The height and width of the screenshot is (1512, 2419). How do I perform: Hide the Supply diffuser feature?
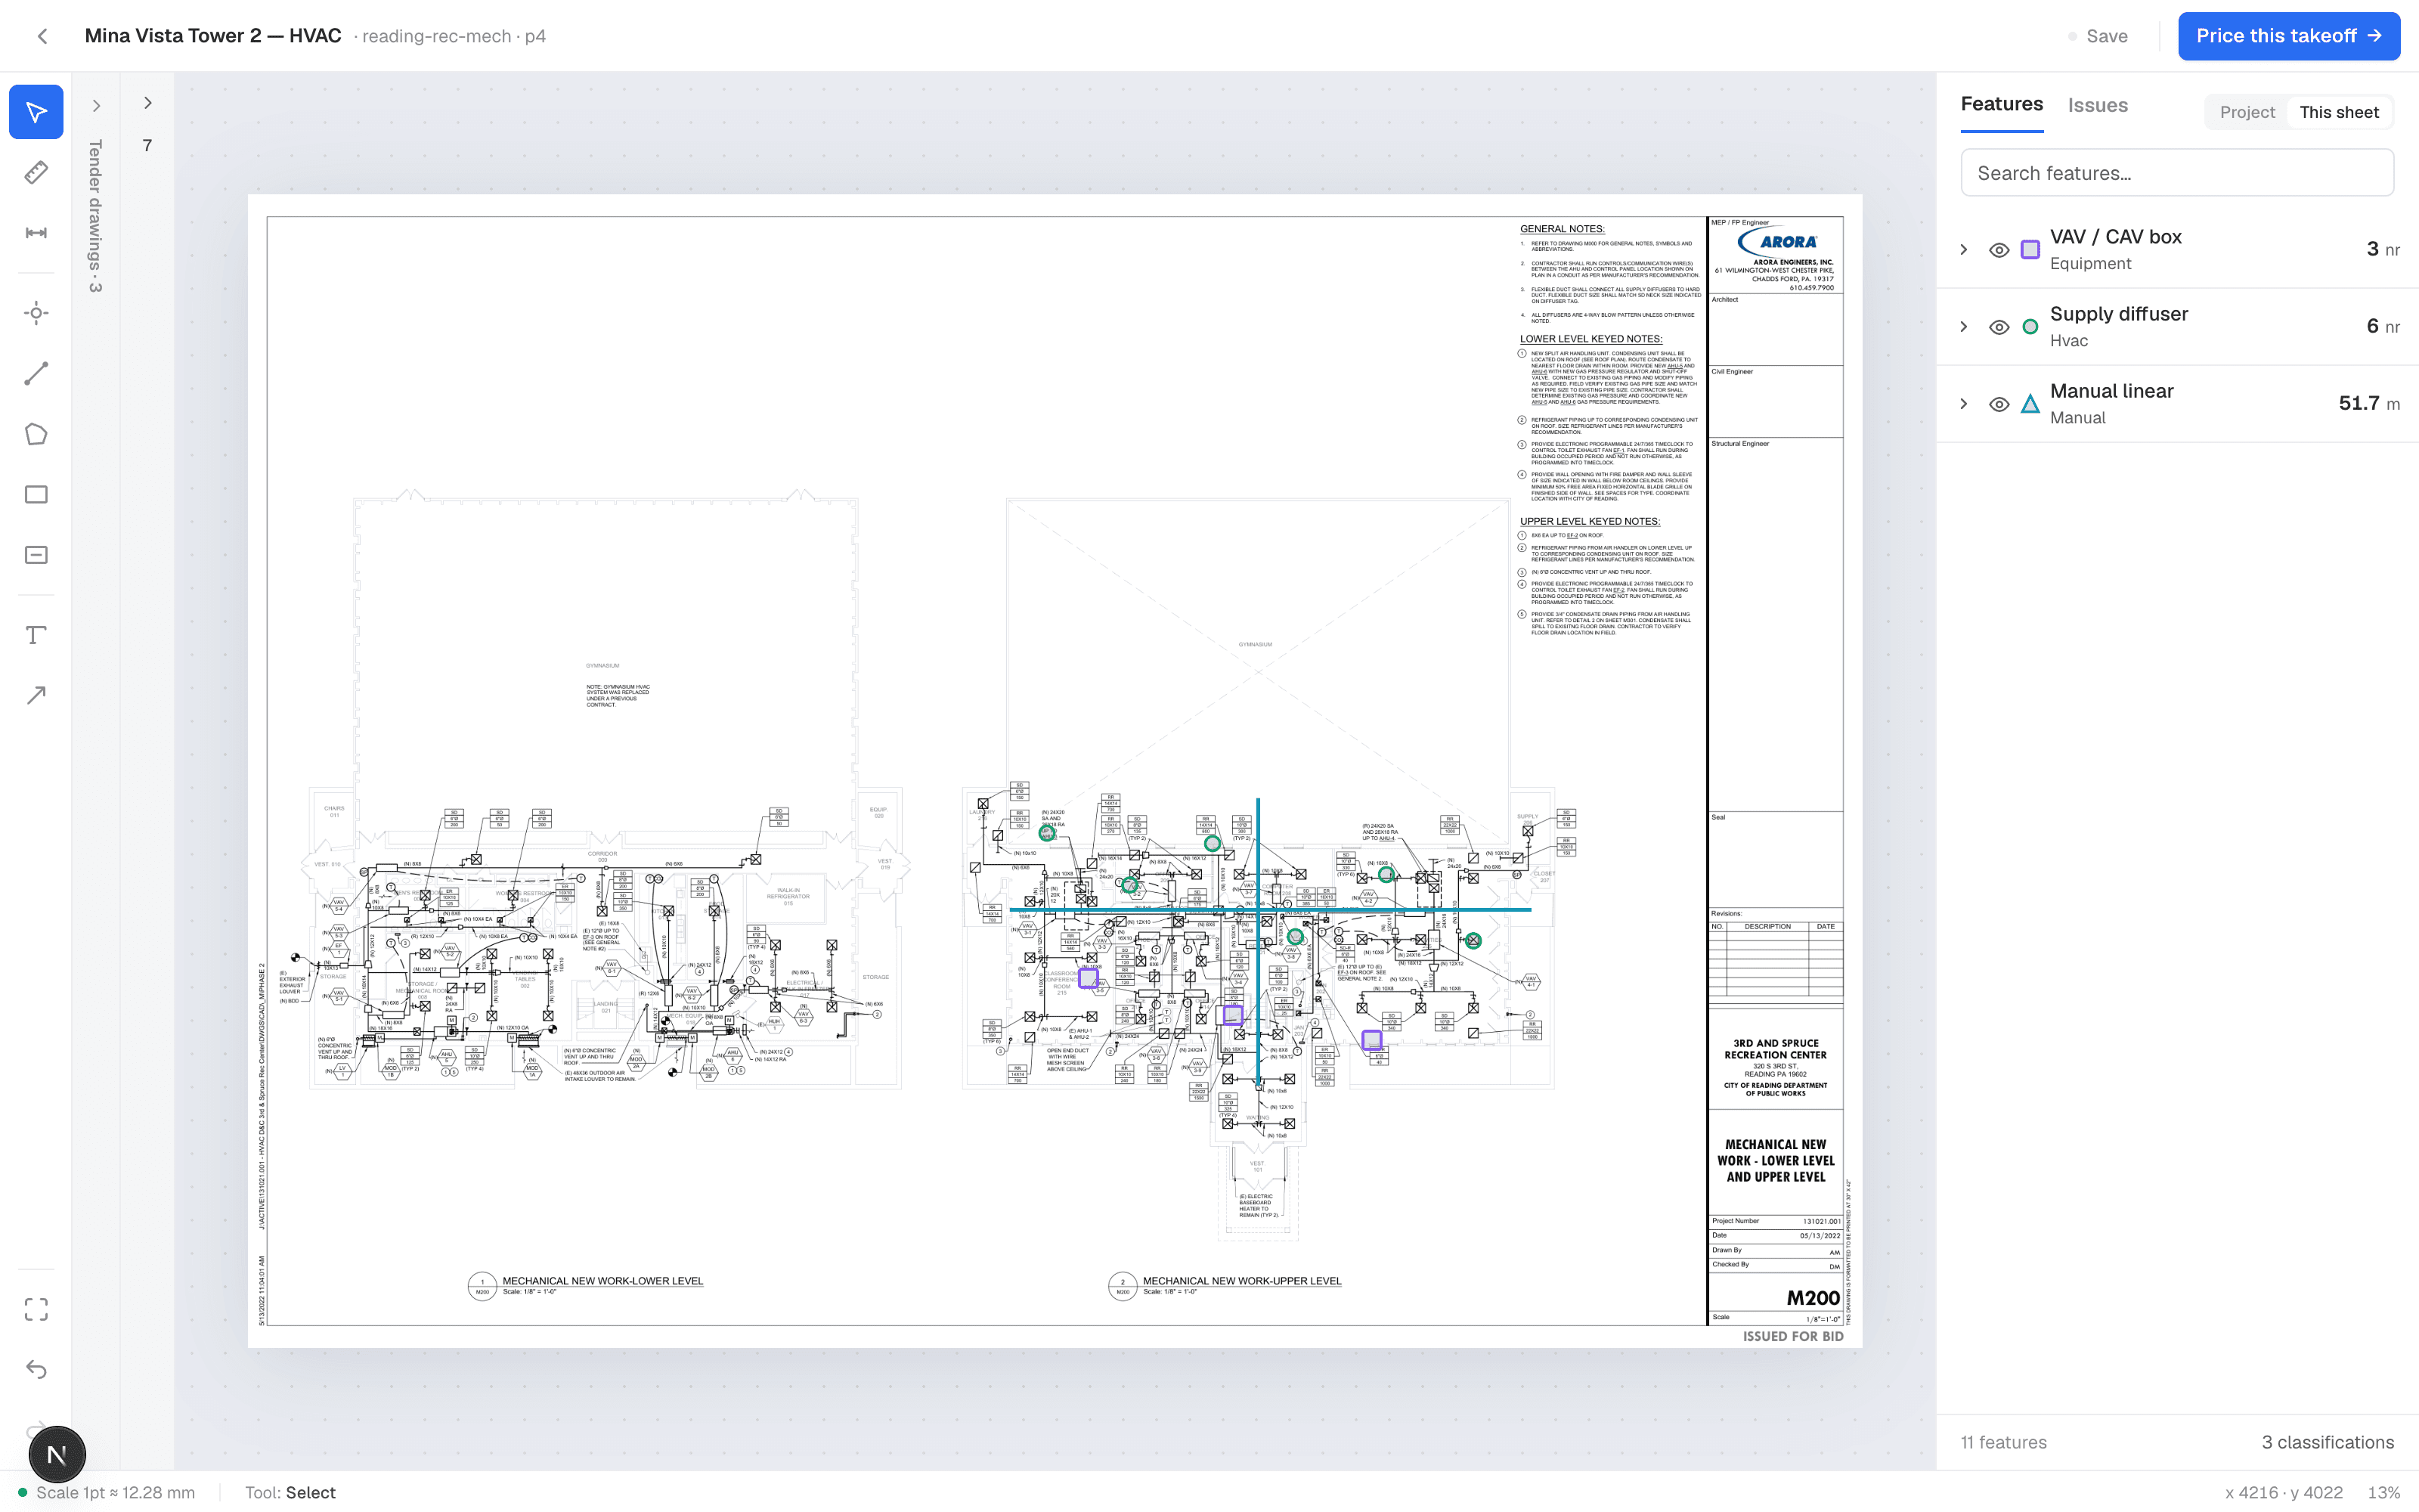pos(1999,327)
